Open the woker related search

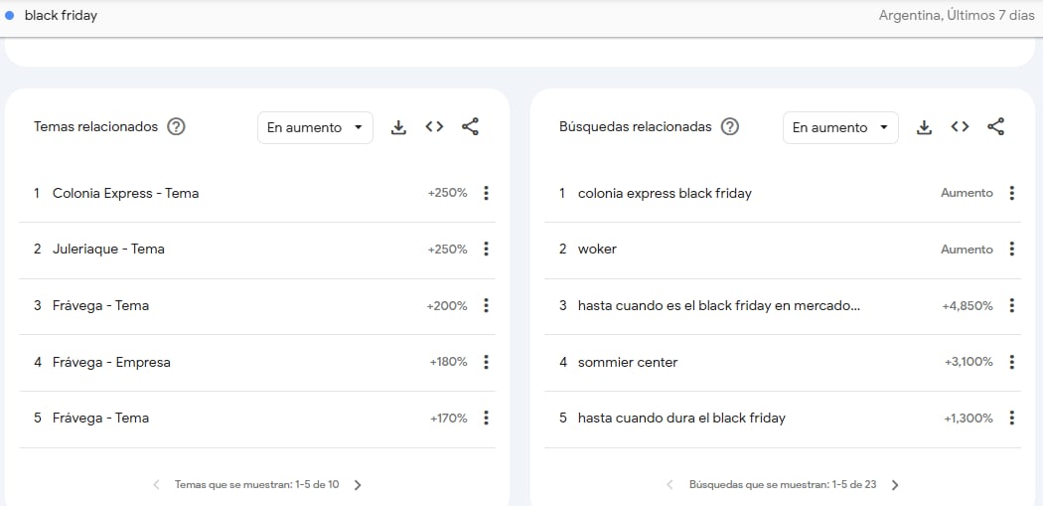[597, 249]
